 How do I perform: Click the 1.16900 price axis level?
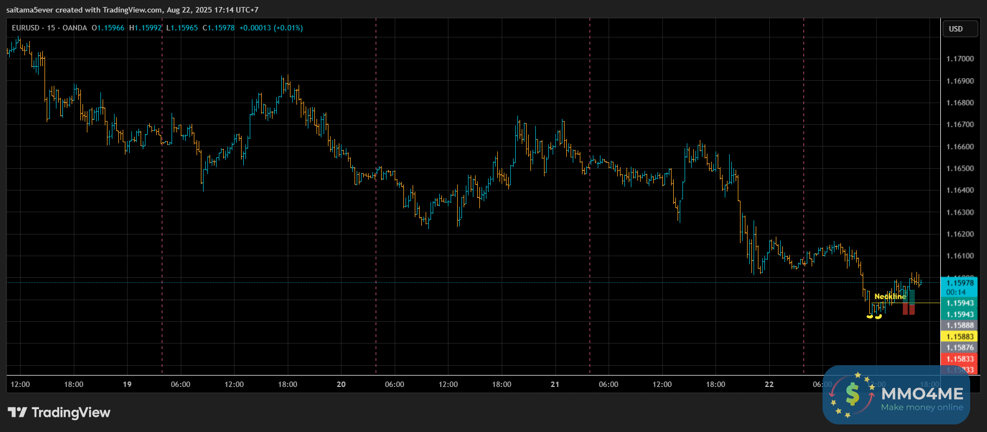[x=960, y=81]
